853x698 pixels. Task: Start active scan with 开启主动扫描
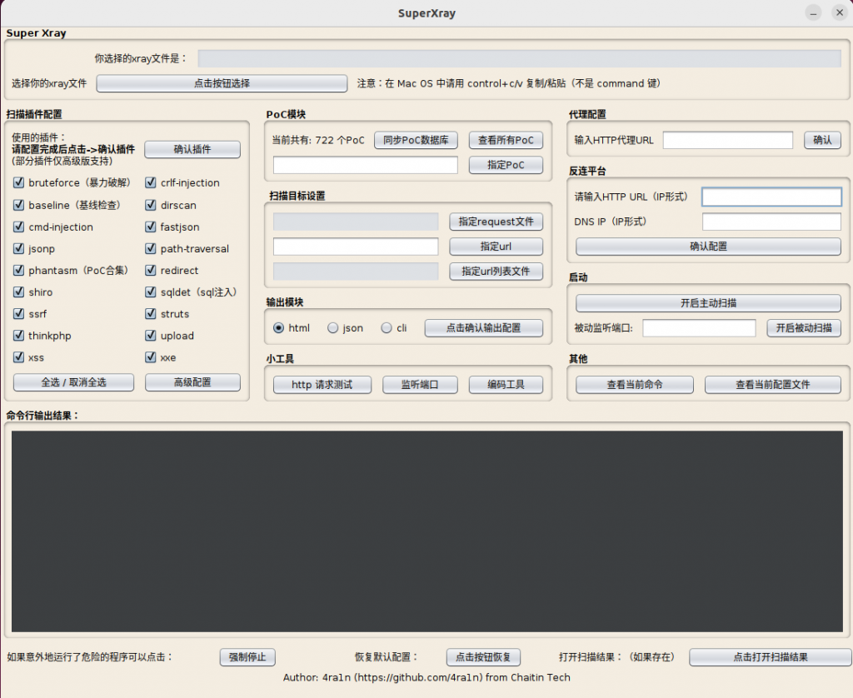(x=707, y=302)
